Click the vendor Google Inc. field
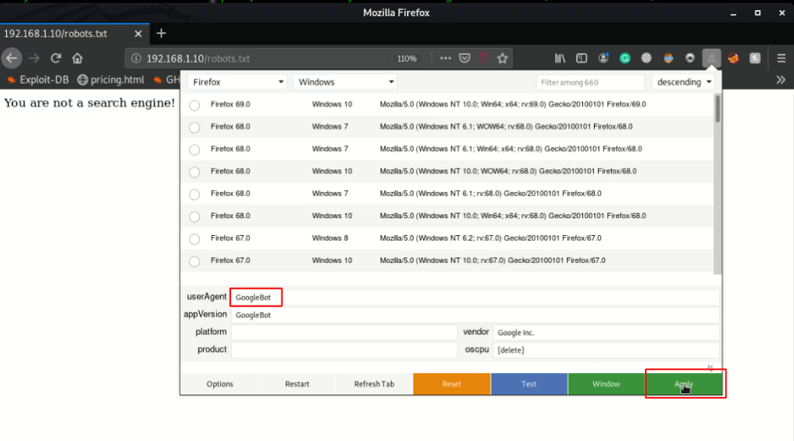794x441 pixels. 606,333
